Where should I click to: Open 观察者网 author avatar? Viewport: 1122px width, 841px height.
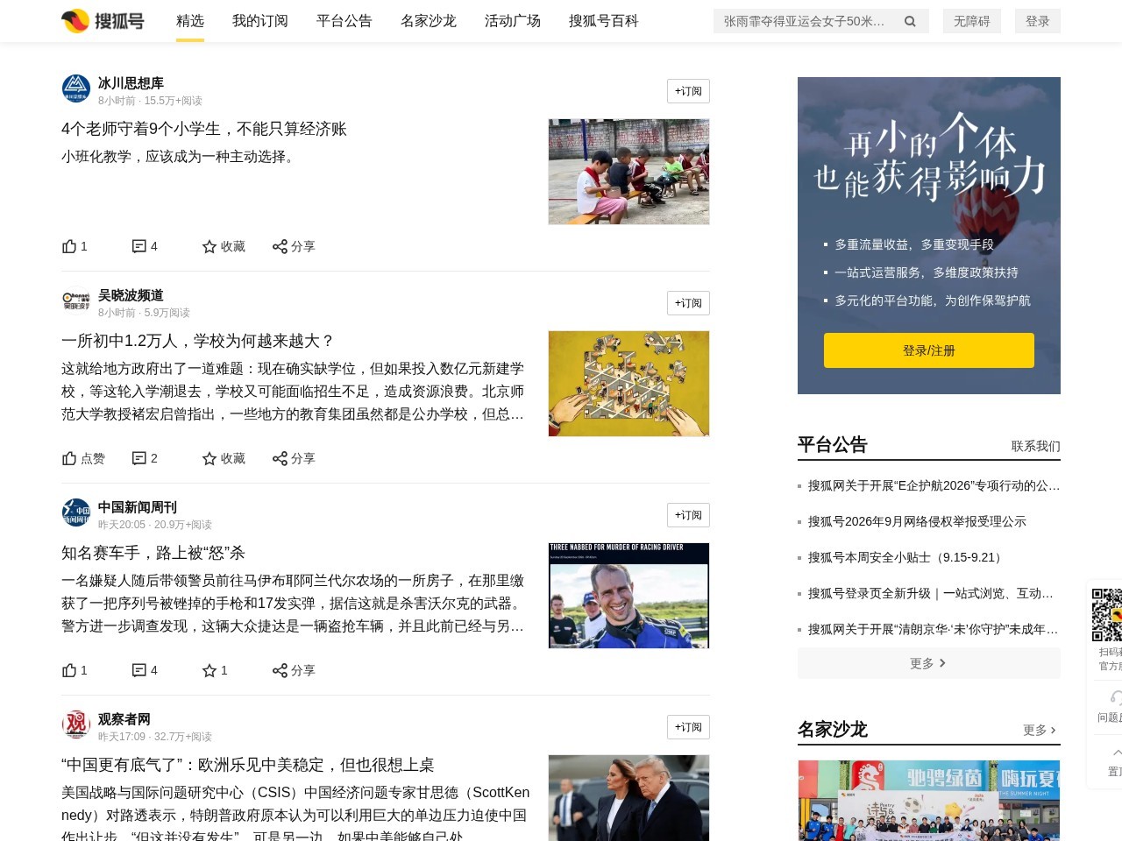point(76,724)
